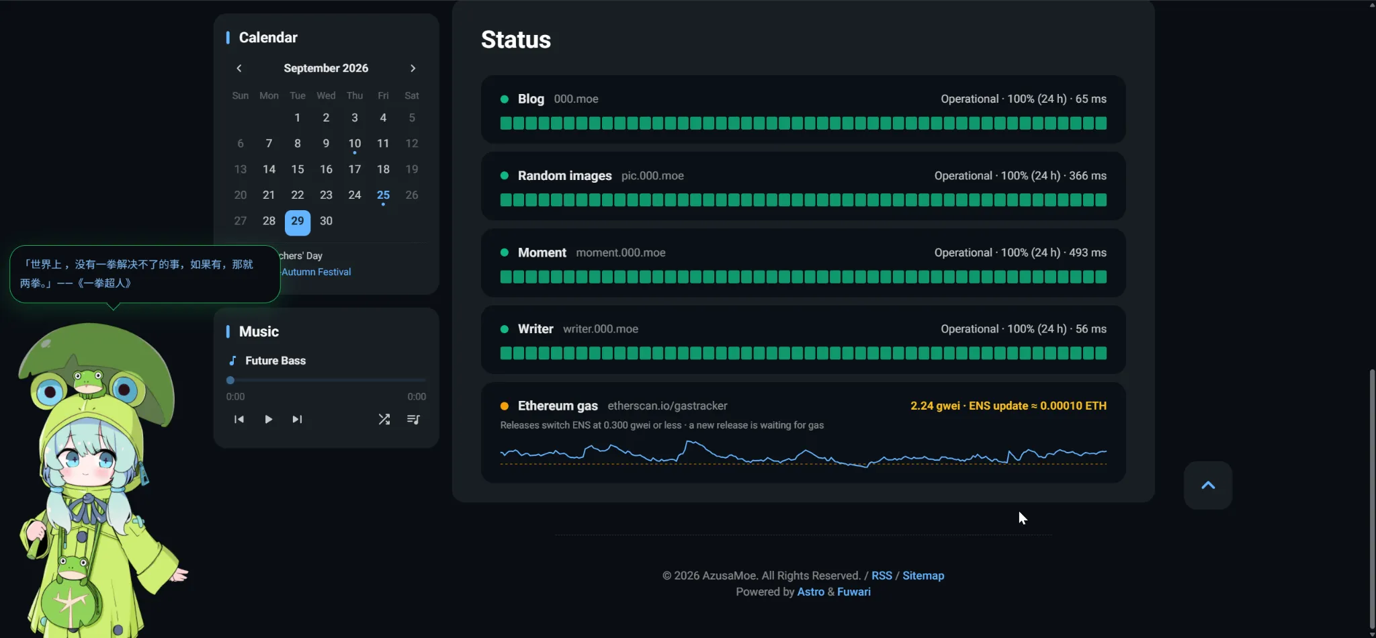The height and width of the screenshot is (638, 1376).
Task: Click the back-to-top arrow button
Action: 1208,485
